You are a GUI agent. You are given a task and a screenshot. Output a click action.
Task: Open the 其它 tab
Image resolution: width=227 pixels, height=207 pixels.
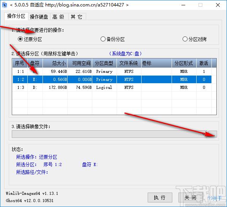coord(77,17)
